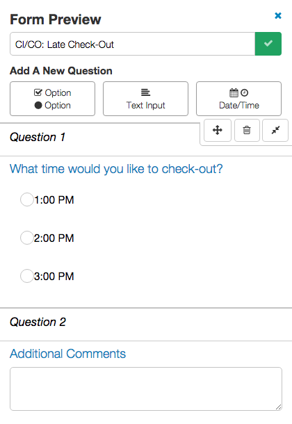Select the 3:00 PM radio option
Viewport: 292px width, 424px height.
26,276
